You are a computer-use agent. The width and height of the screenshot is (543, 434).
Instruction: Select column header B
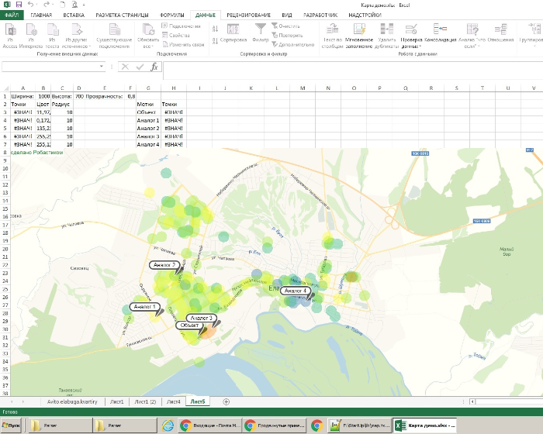tap(43, 88)
